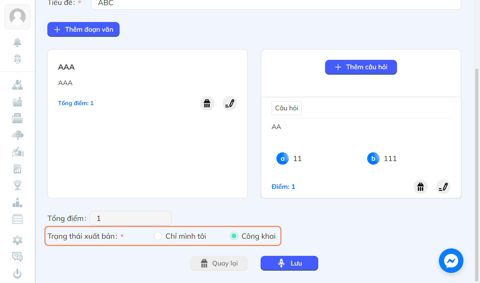The image size is (480, 283).
Task: Click the Android robot sidebar icon
Action: 18,59
